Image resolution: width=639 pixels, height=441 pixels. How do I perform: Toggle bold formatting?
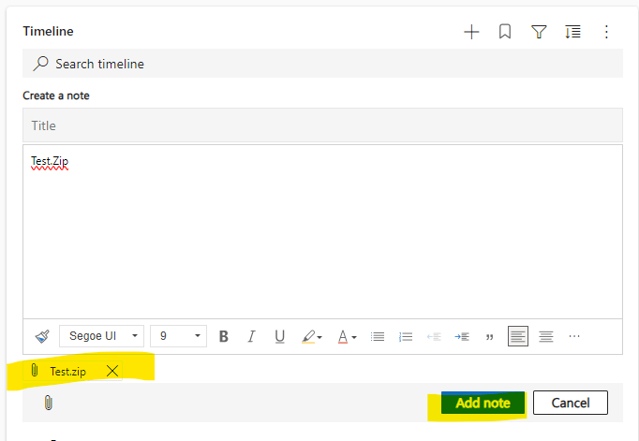click(x=224, y=336)
